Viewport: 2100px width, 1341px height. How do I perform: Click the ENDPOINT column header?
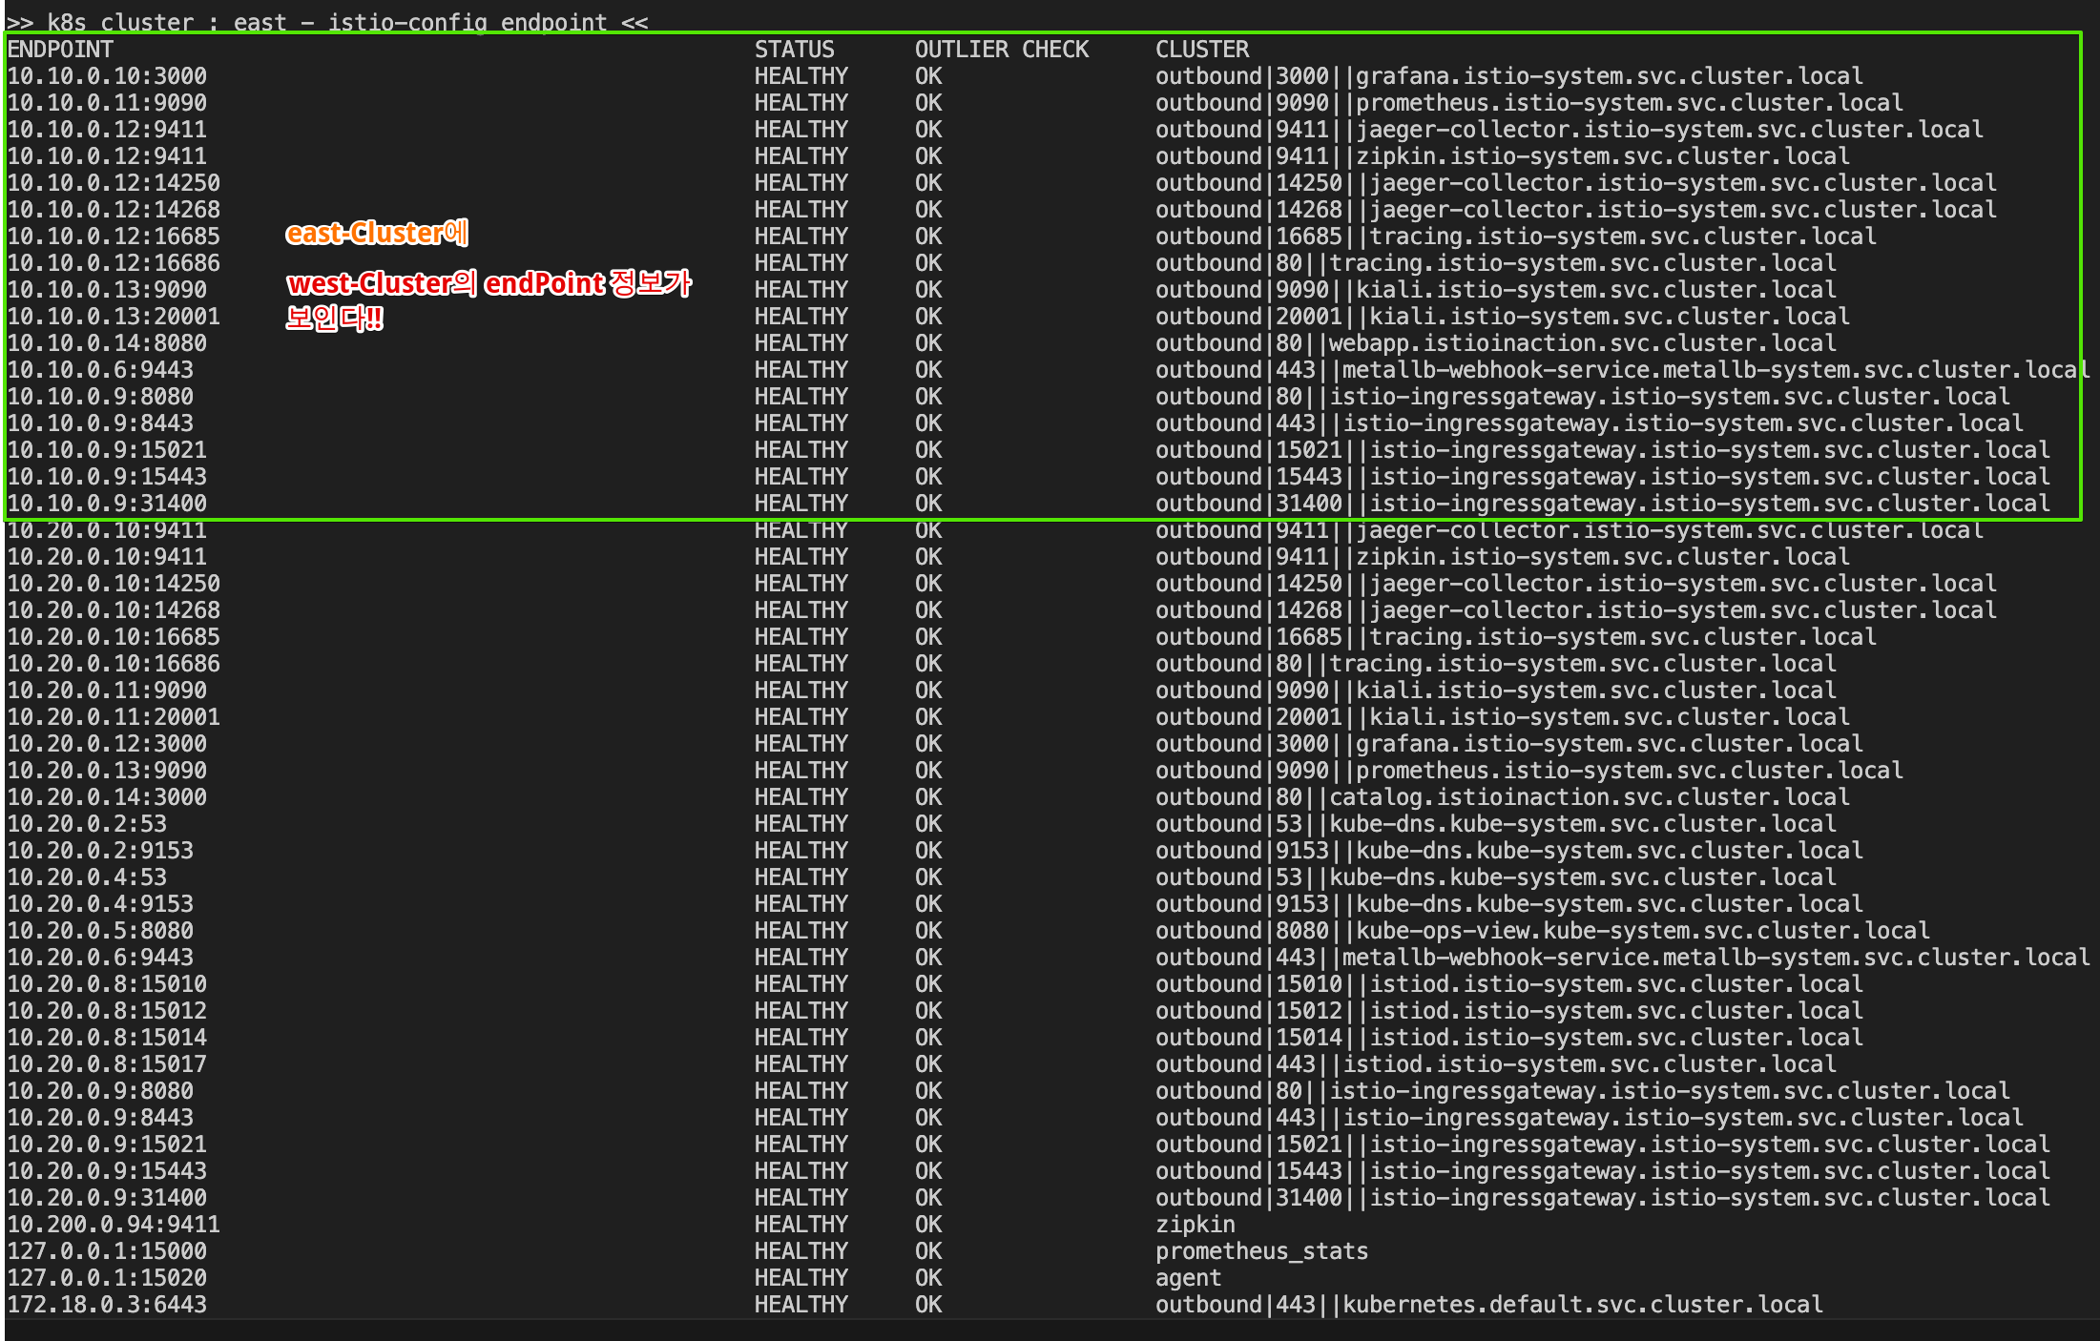[x=60, y=50]
